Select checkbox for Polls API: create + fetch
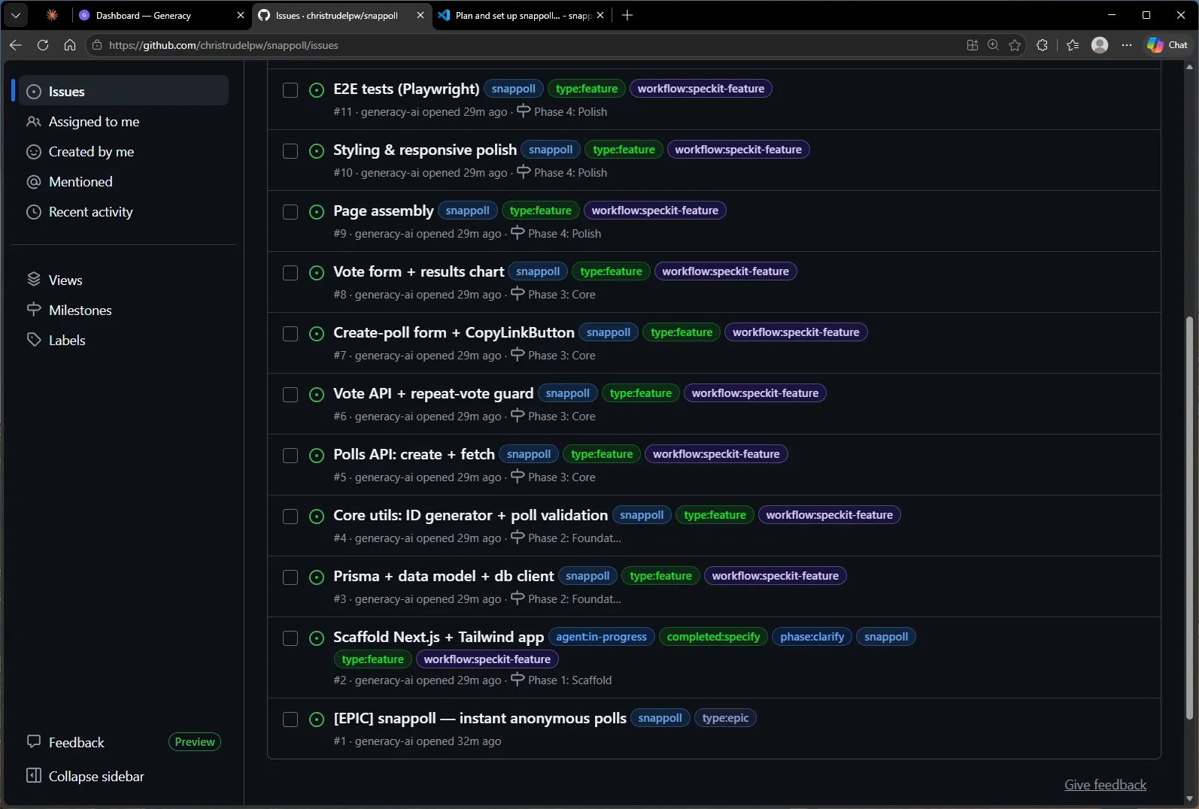This screenshot has height=809, width=1199. pyautogui.click(x=290, y=456)
